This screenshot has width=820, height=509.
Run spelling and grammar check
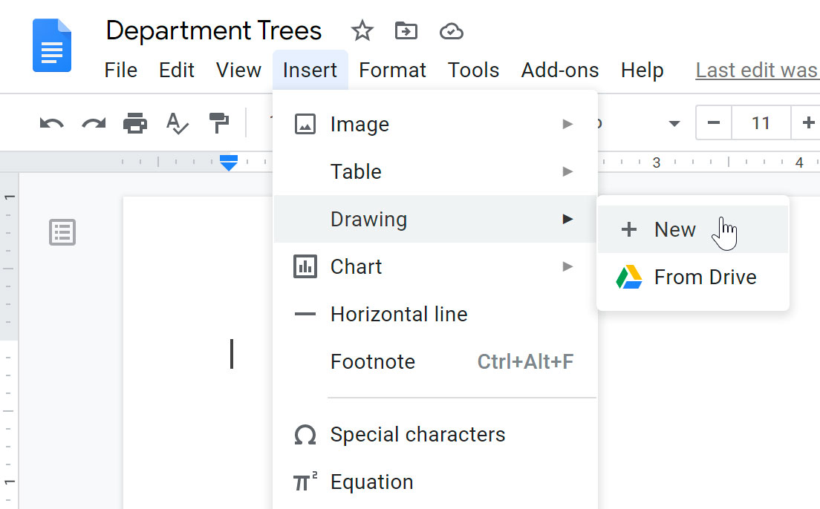coord(178,122)
